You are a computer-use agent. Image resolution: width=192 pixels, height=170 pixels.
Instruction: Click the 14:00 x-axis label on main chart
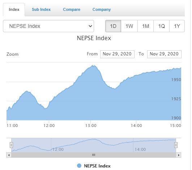(x=136, y=126)
